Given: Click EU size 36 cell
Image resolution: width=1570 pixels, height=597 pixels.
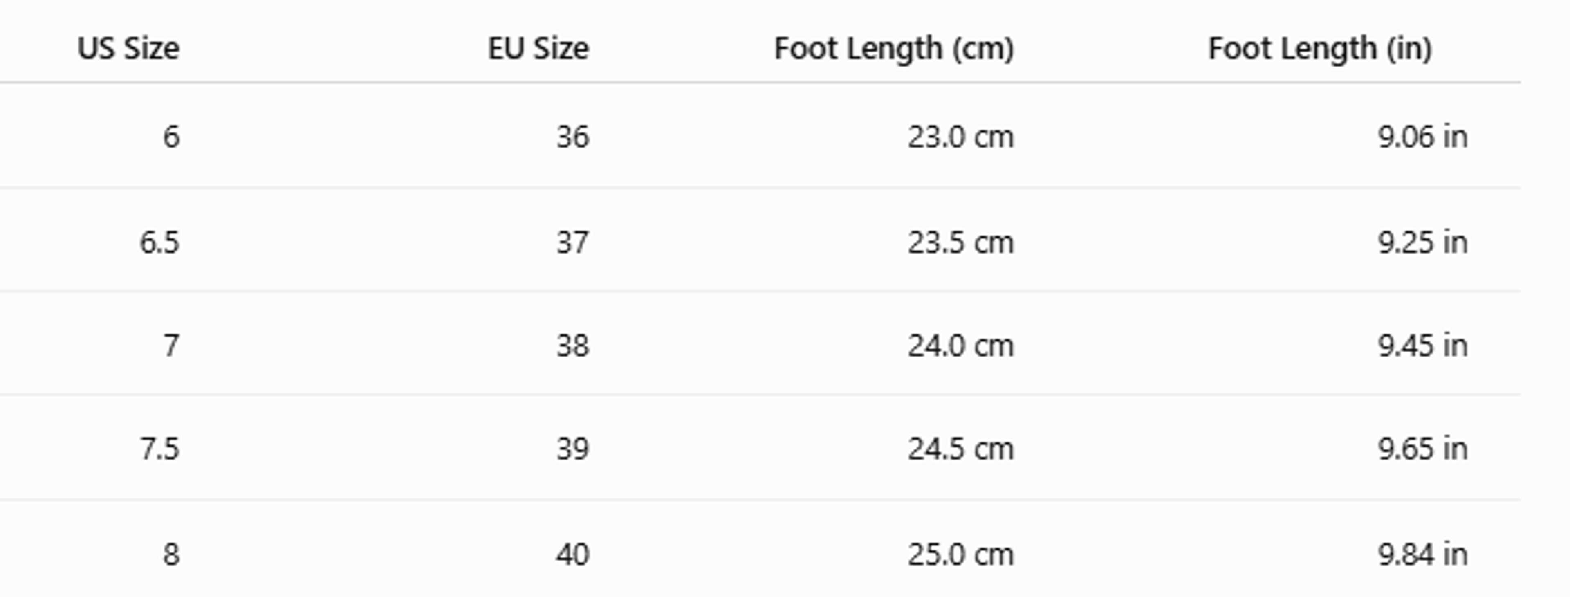Looking at the screenshot, I should click(x=573, y=137).
